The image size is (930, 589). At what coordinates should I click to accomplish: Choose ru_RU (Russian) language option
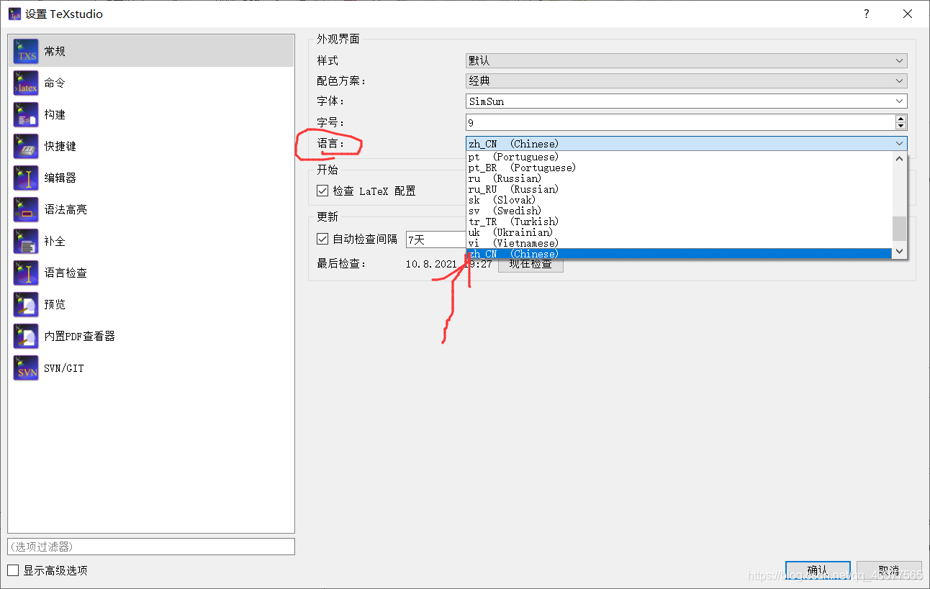tap(679, 189)
